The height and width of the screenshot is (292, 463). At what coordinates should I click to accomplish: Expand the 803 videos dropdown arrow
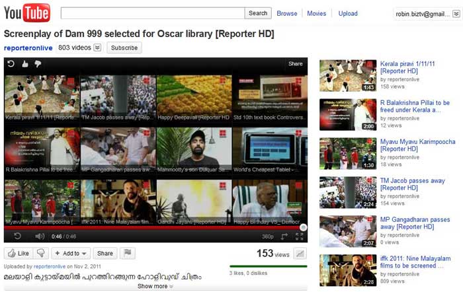pyautogui.click(x=97, y=48)
